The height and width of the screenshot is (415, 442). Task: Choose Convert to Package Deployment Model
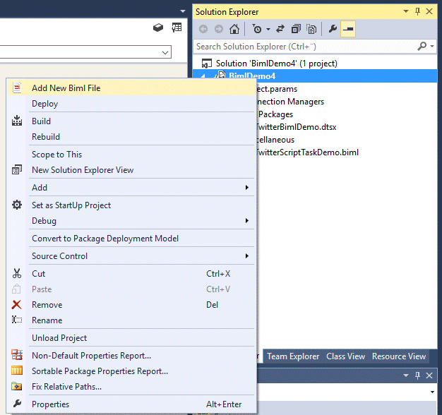point(131,239)
